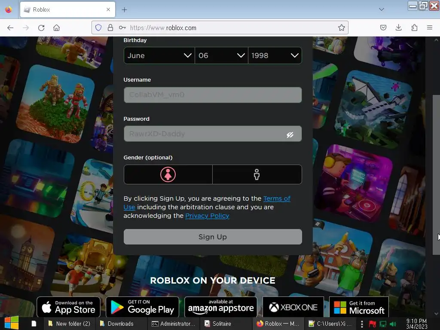Open the network tray icon
440x330 pixels.
coord(383,324)
